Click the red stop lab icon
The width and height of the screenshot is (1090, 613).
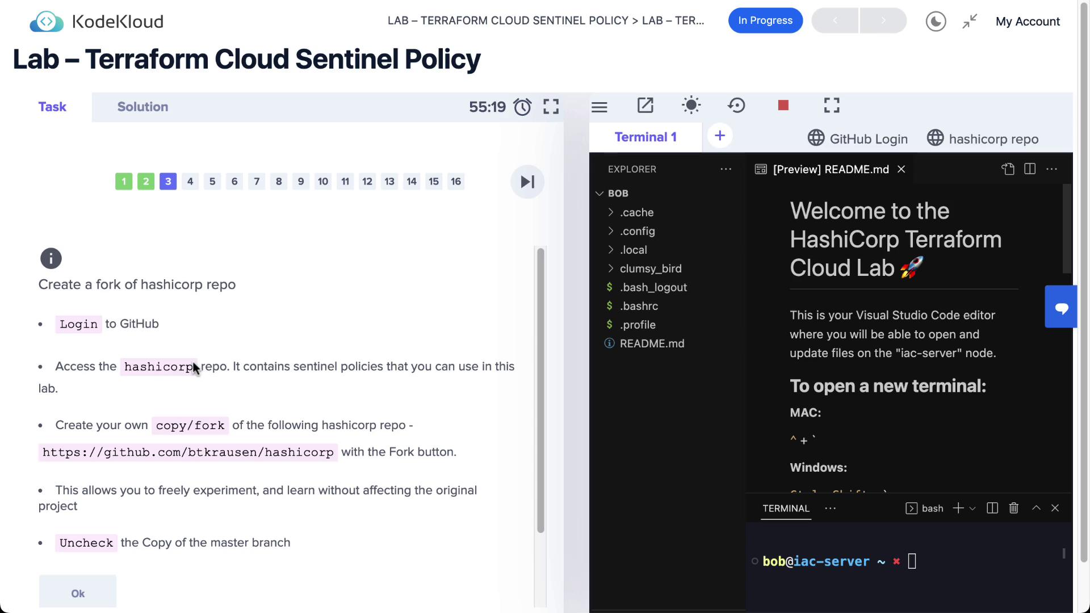coord(783,106)
